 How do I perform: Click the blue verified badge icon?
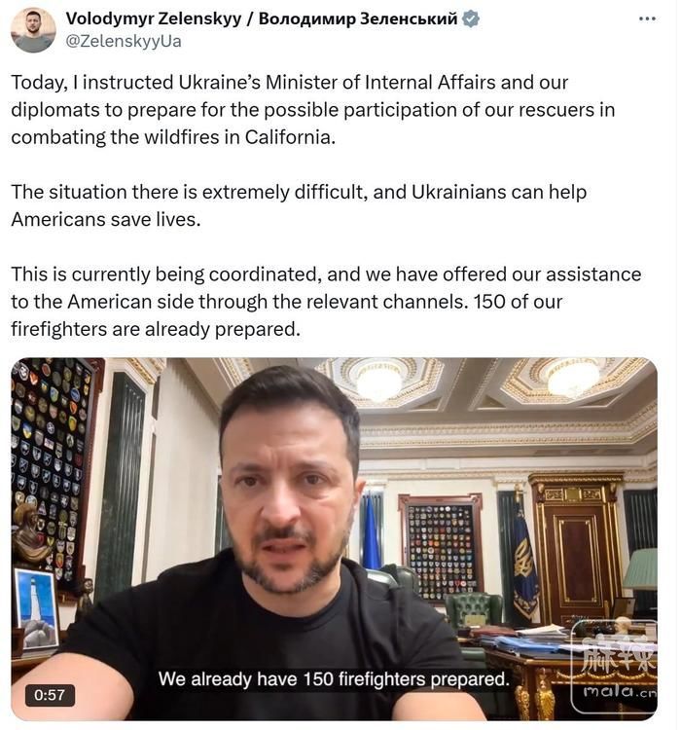(471, 19)
